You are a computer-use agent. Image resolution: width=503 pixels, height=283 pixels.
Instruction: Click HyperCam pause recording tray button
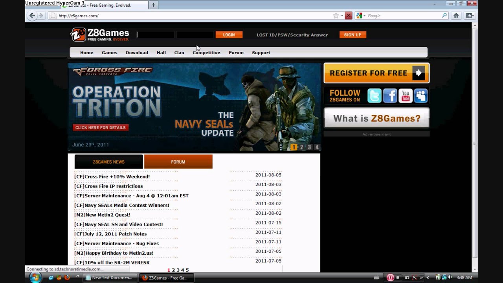[x=390, y=277]
